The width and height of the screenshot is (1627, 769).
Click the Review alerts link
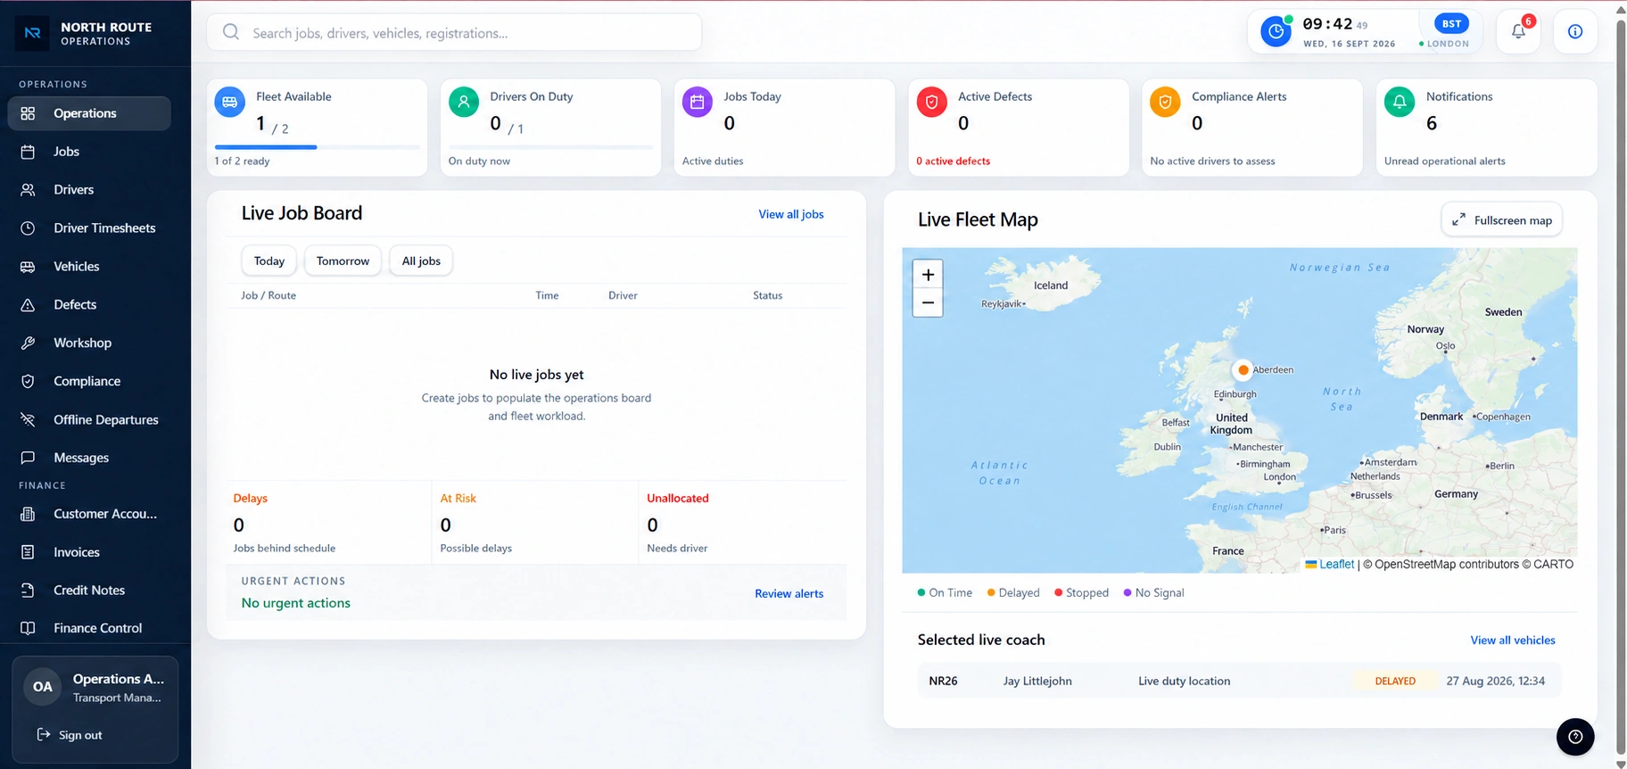point(789,594)
